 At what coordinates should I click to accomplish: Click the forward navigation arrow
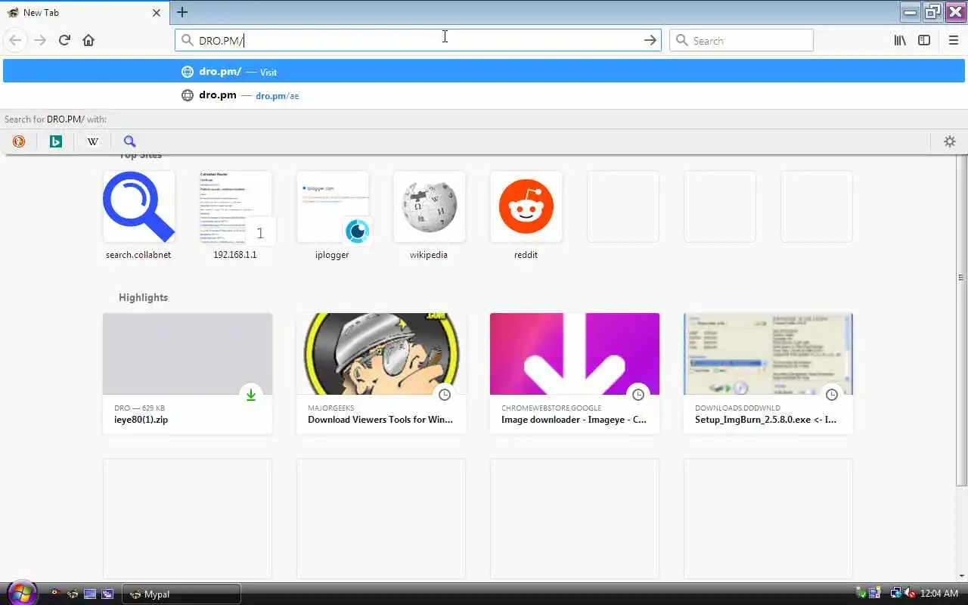(40, 40)
